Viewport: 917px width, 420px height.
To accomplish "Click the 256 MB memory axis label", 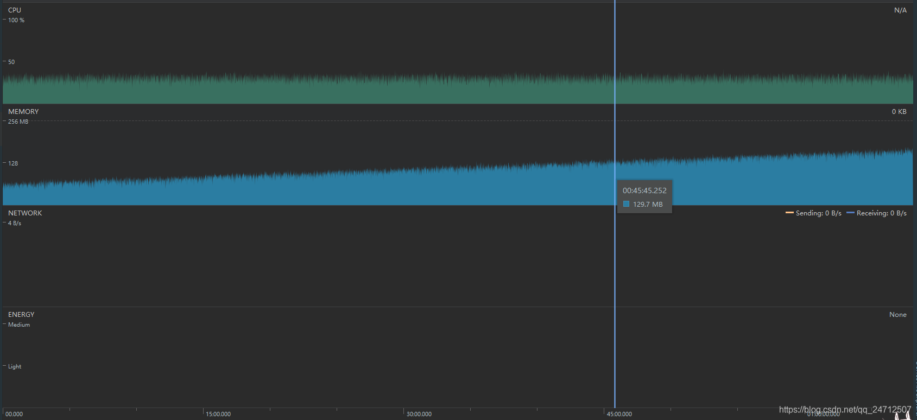I will [18, 122].
